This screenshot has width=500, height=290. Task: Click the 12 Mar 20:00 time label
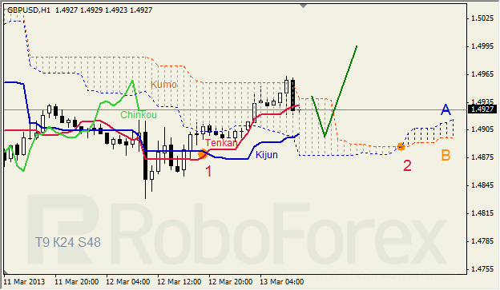(x=231, y=282)
